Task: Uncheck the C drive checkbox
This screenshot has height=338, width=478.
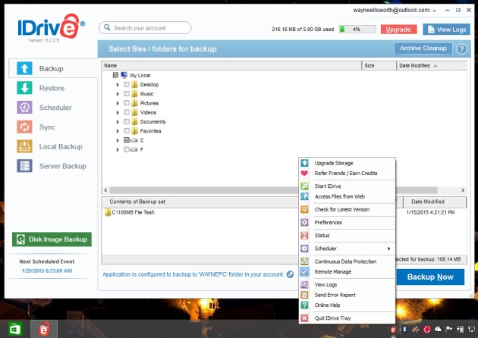Action: (x=127, y=140)
